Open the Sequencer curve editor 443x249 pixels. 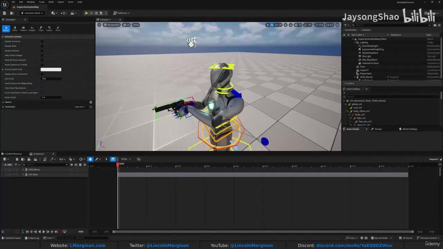pos(139,159)
